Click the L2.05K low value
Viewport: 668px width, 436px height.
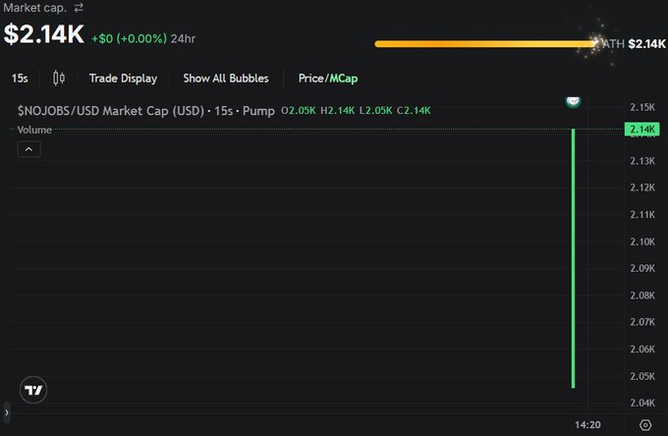click(x=375, y=111)
